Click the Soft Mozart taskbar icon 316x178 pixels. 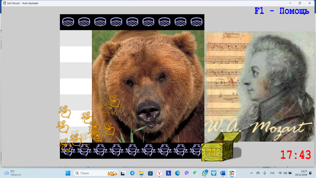tap(232, 173)
